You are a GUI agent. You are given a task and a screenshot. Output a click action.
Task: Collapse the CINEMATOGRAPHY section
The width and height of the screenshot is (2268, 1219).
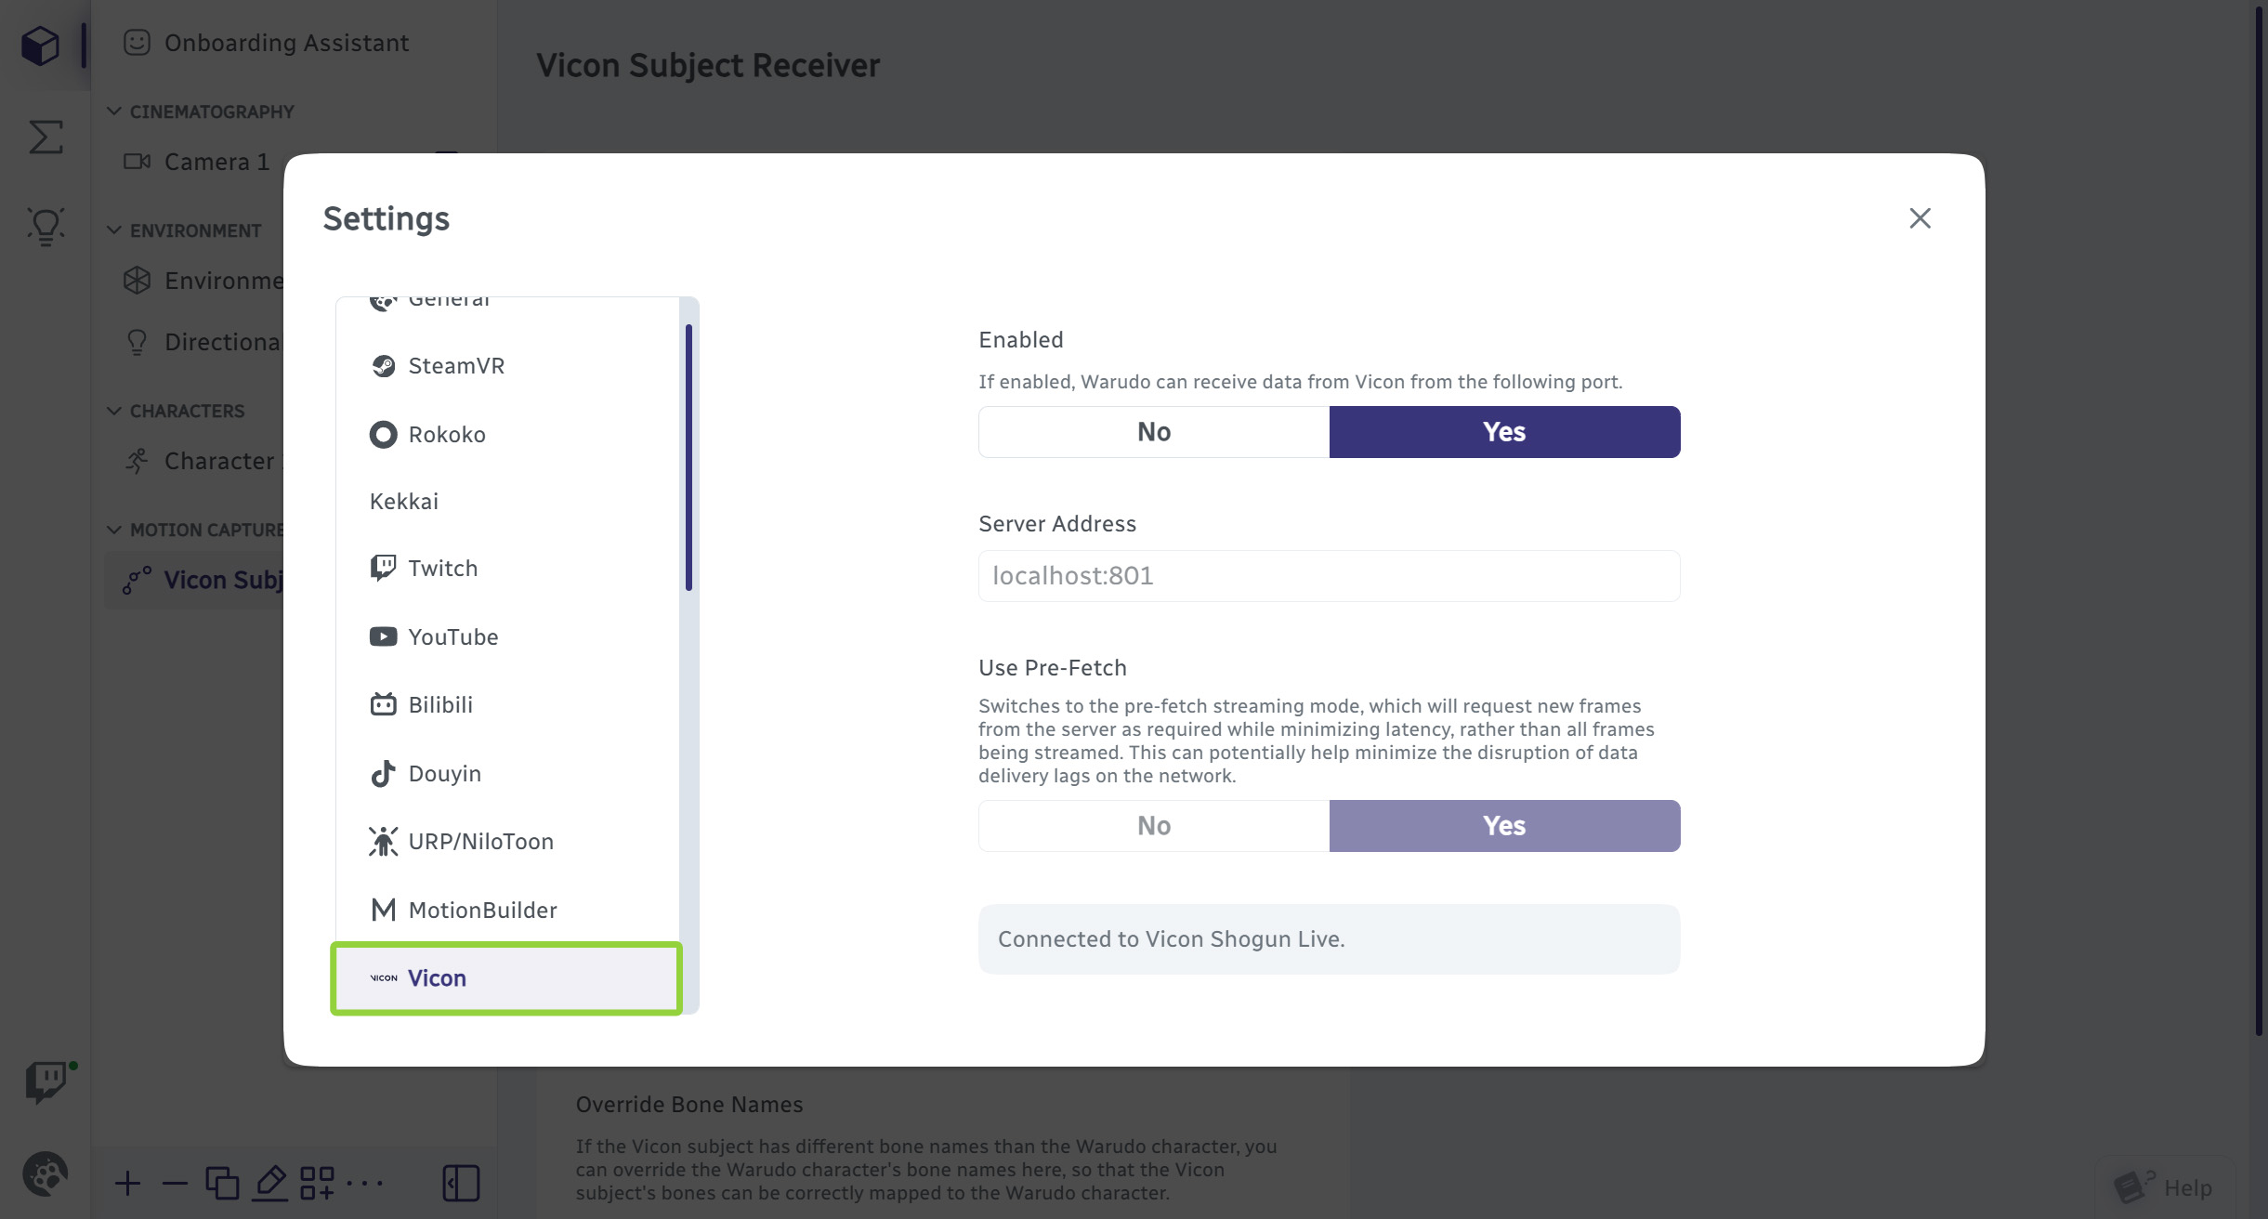click(x=114, y=111)
